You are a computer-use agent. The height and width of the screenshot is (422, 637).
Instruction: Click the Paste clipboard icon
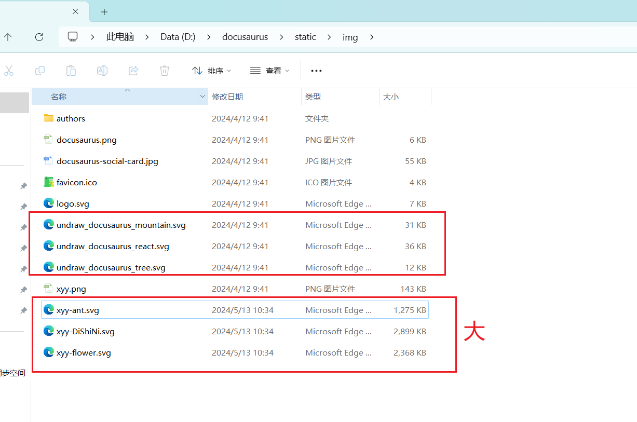(x=71, y=71)
